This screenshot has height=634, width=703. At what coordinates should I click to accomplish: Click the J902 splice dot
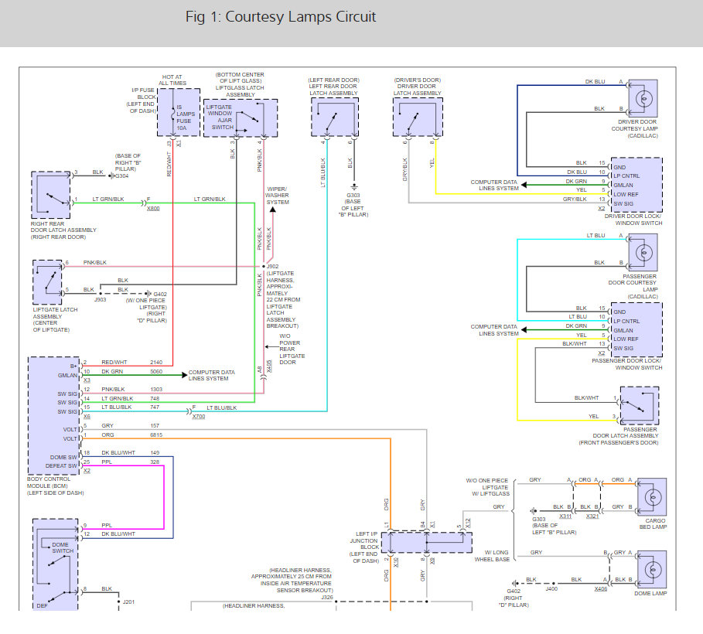(264, 266)
